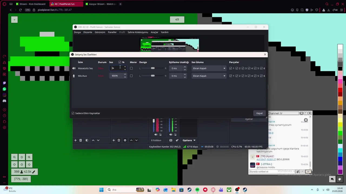
Task: Move source up with the arrow icon
Action: (x=131, y=140)
